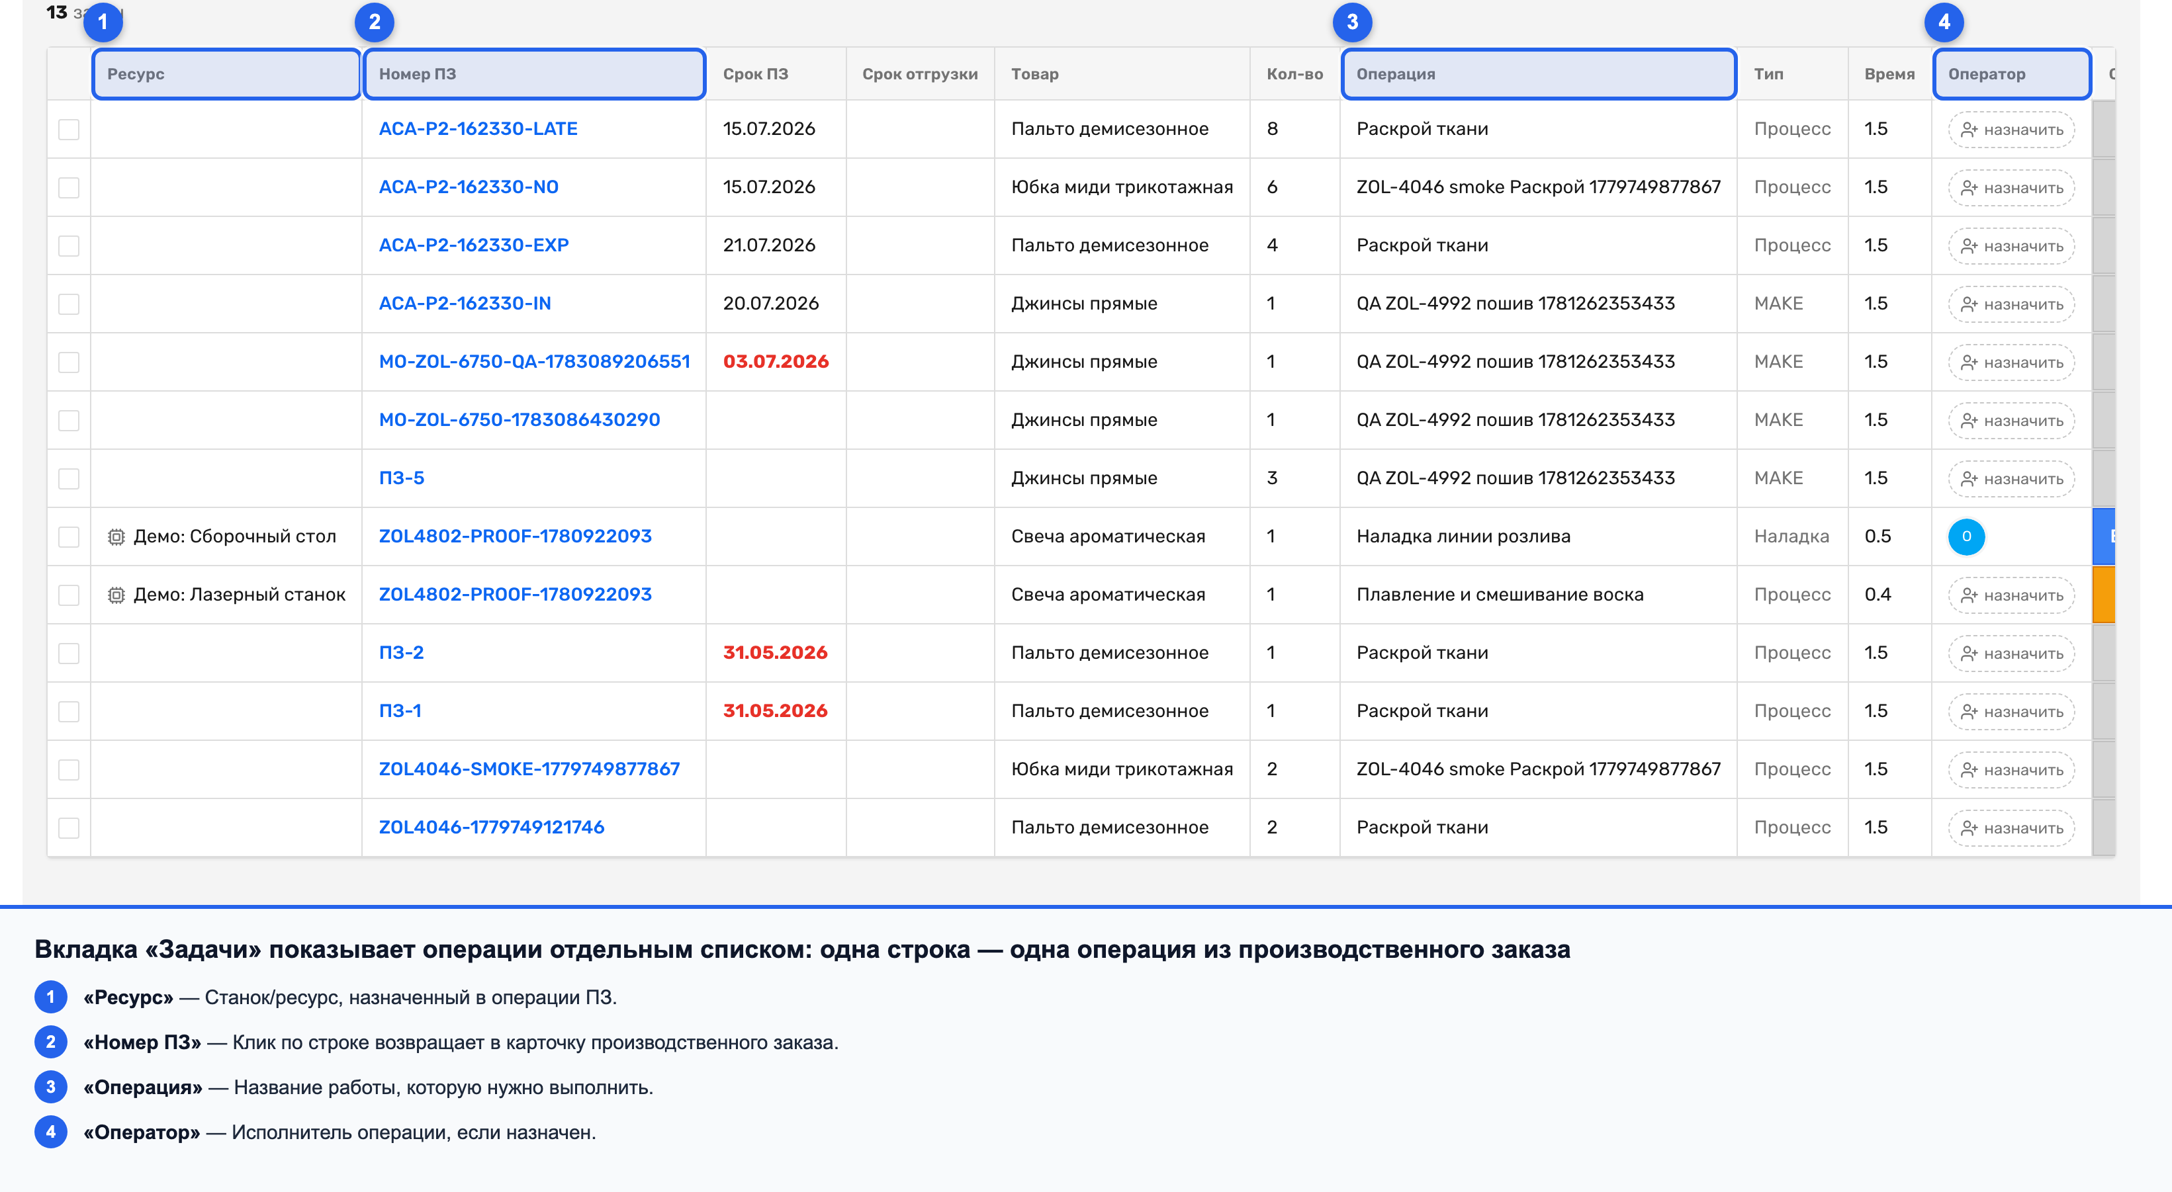Image resolution: width=2172 pixels, height=1192 pixels.
Task: Open order ACA-P2-162330-EXP
Action: (474, 245)
